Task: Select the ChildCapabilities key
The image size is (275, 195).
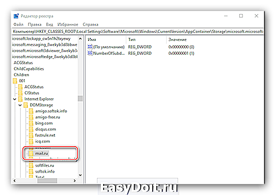Action: [29, 69]
